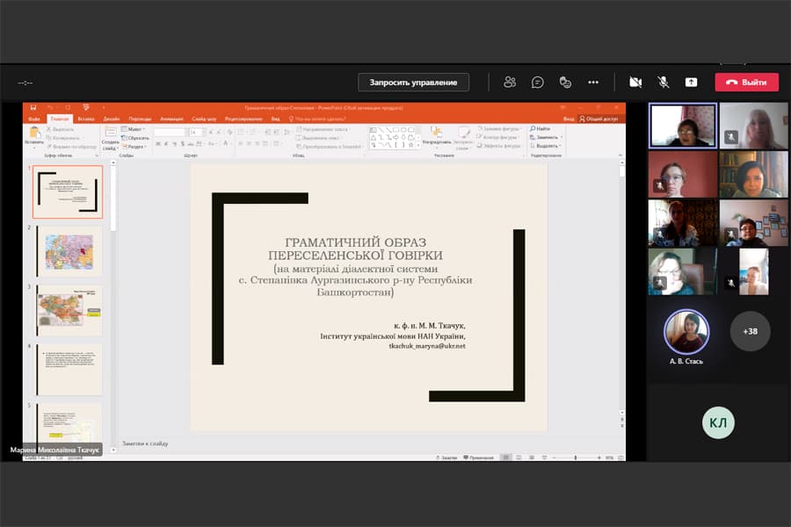Switch to the Рецензирование ribbon tab
The width and height of the screenshot is (791, 527).
[x=243, y=119]
